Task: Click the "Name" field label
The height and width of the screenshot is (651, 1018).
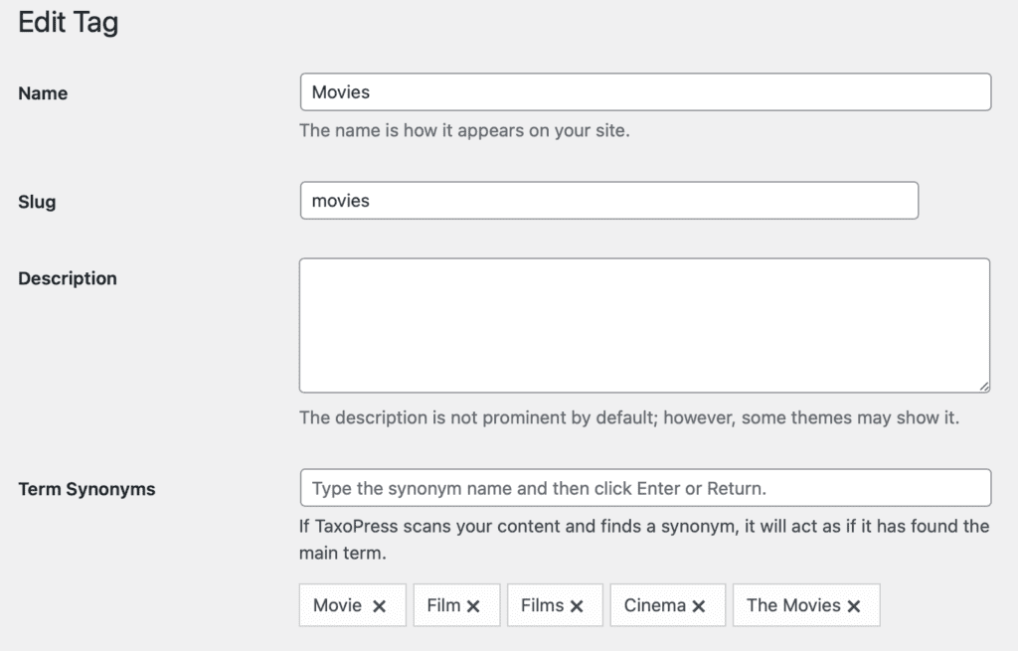Action: point(43,93)
